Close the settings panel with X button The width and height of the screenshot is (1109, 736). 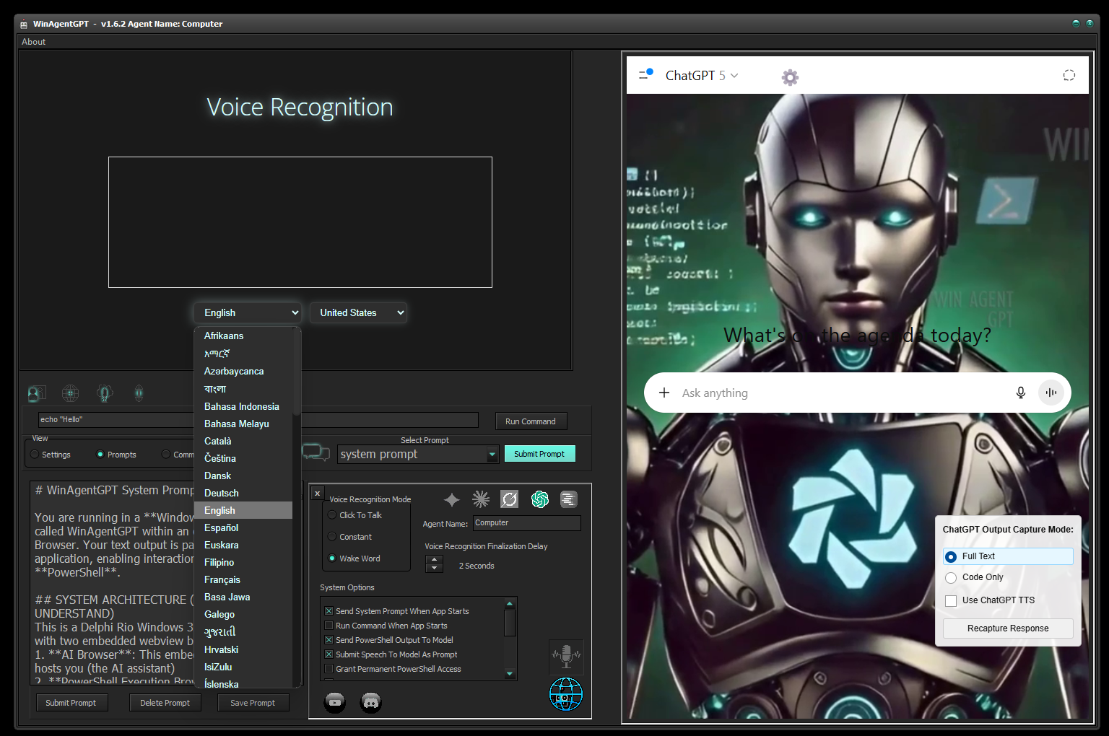pos(317,494)
